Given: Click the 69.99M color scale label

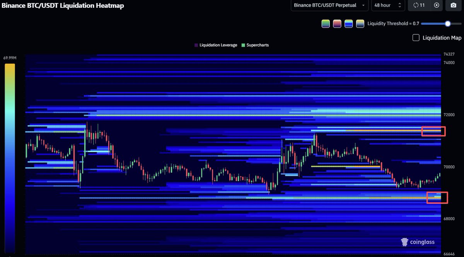Looking at the screenshot, I should [10, 58].
